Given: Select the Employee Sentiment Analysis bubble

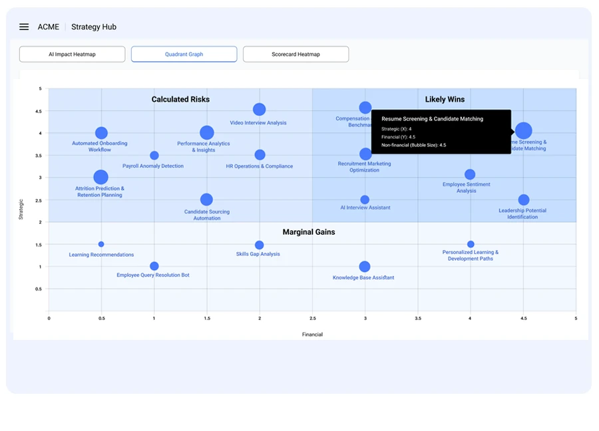Looking at the screenshot, I should pyautogui.click(x=470, y=174).
